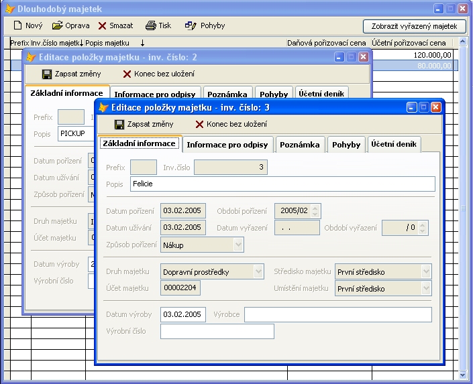Click the empty Výrobce field
The height and width of the screenshot is (384, 473).
[x=338, y=315]
